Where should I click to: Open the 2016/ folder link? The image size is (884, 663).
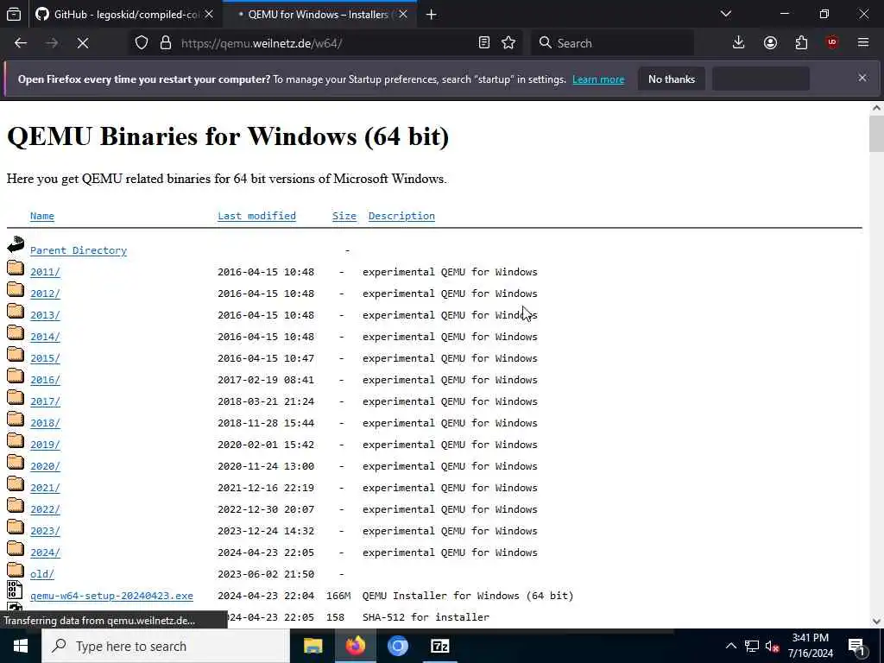(x=45, y=380)
